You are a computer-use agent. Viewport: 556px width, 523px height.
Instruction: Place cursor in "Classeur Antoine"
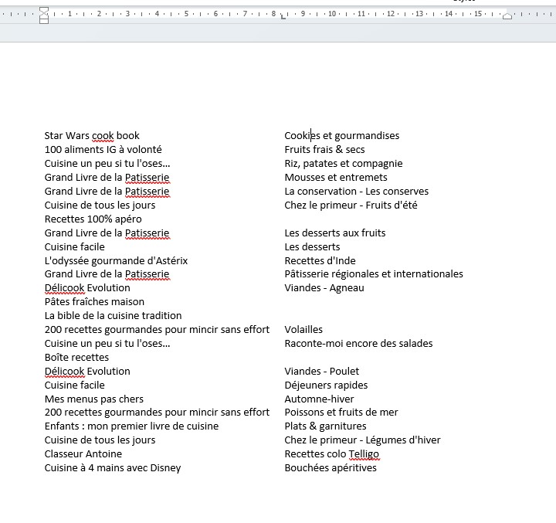coord(83,454)
